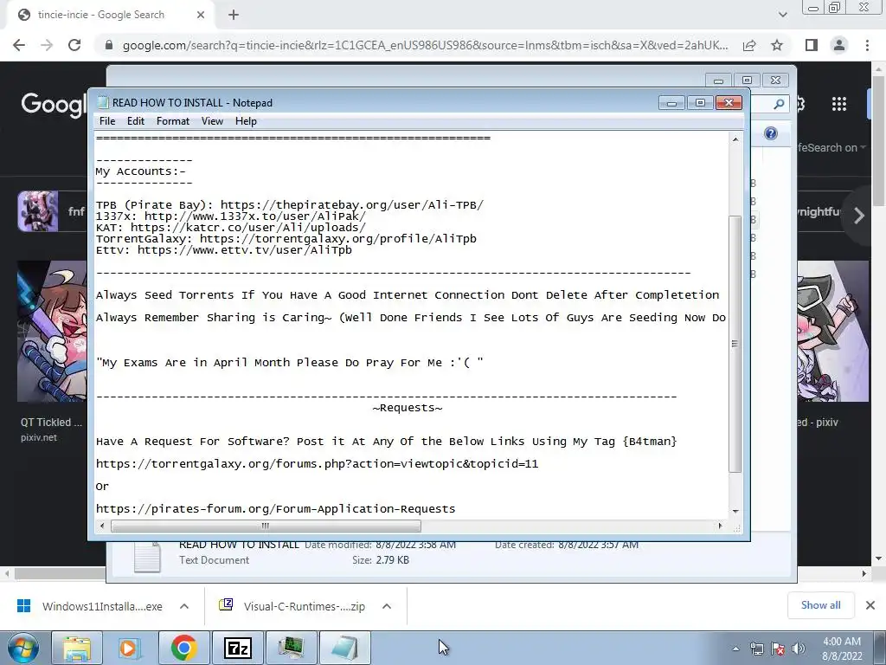Click Explorer window search magnifier

pos(779,104)
